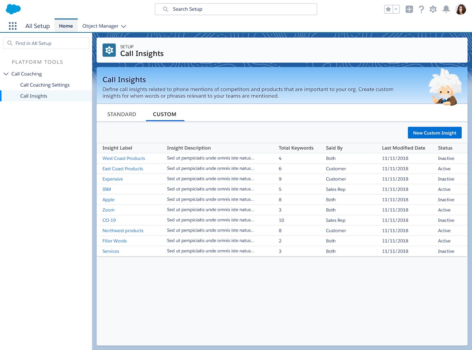The width and height of the screenshot is (472, 350).
Task: Open notifications with the bell icon
Action: tap(445, 9)
